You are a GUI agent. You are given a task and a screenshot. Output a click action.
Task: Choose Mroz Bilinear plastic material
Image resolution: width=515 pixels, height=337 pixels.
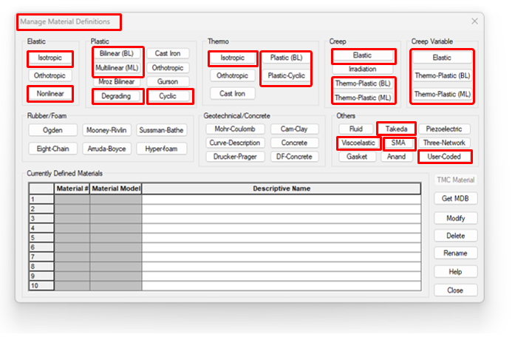[x=117, y=82]
